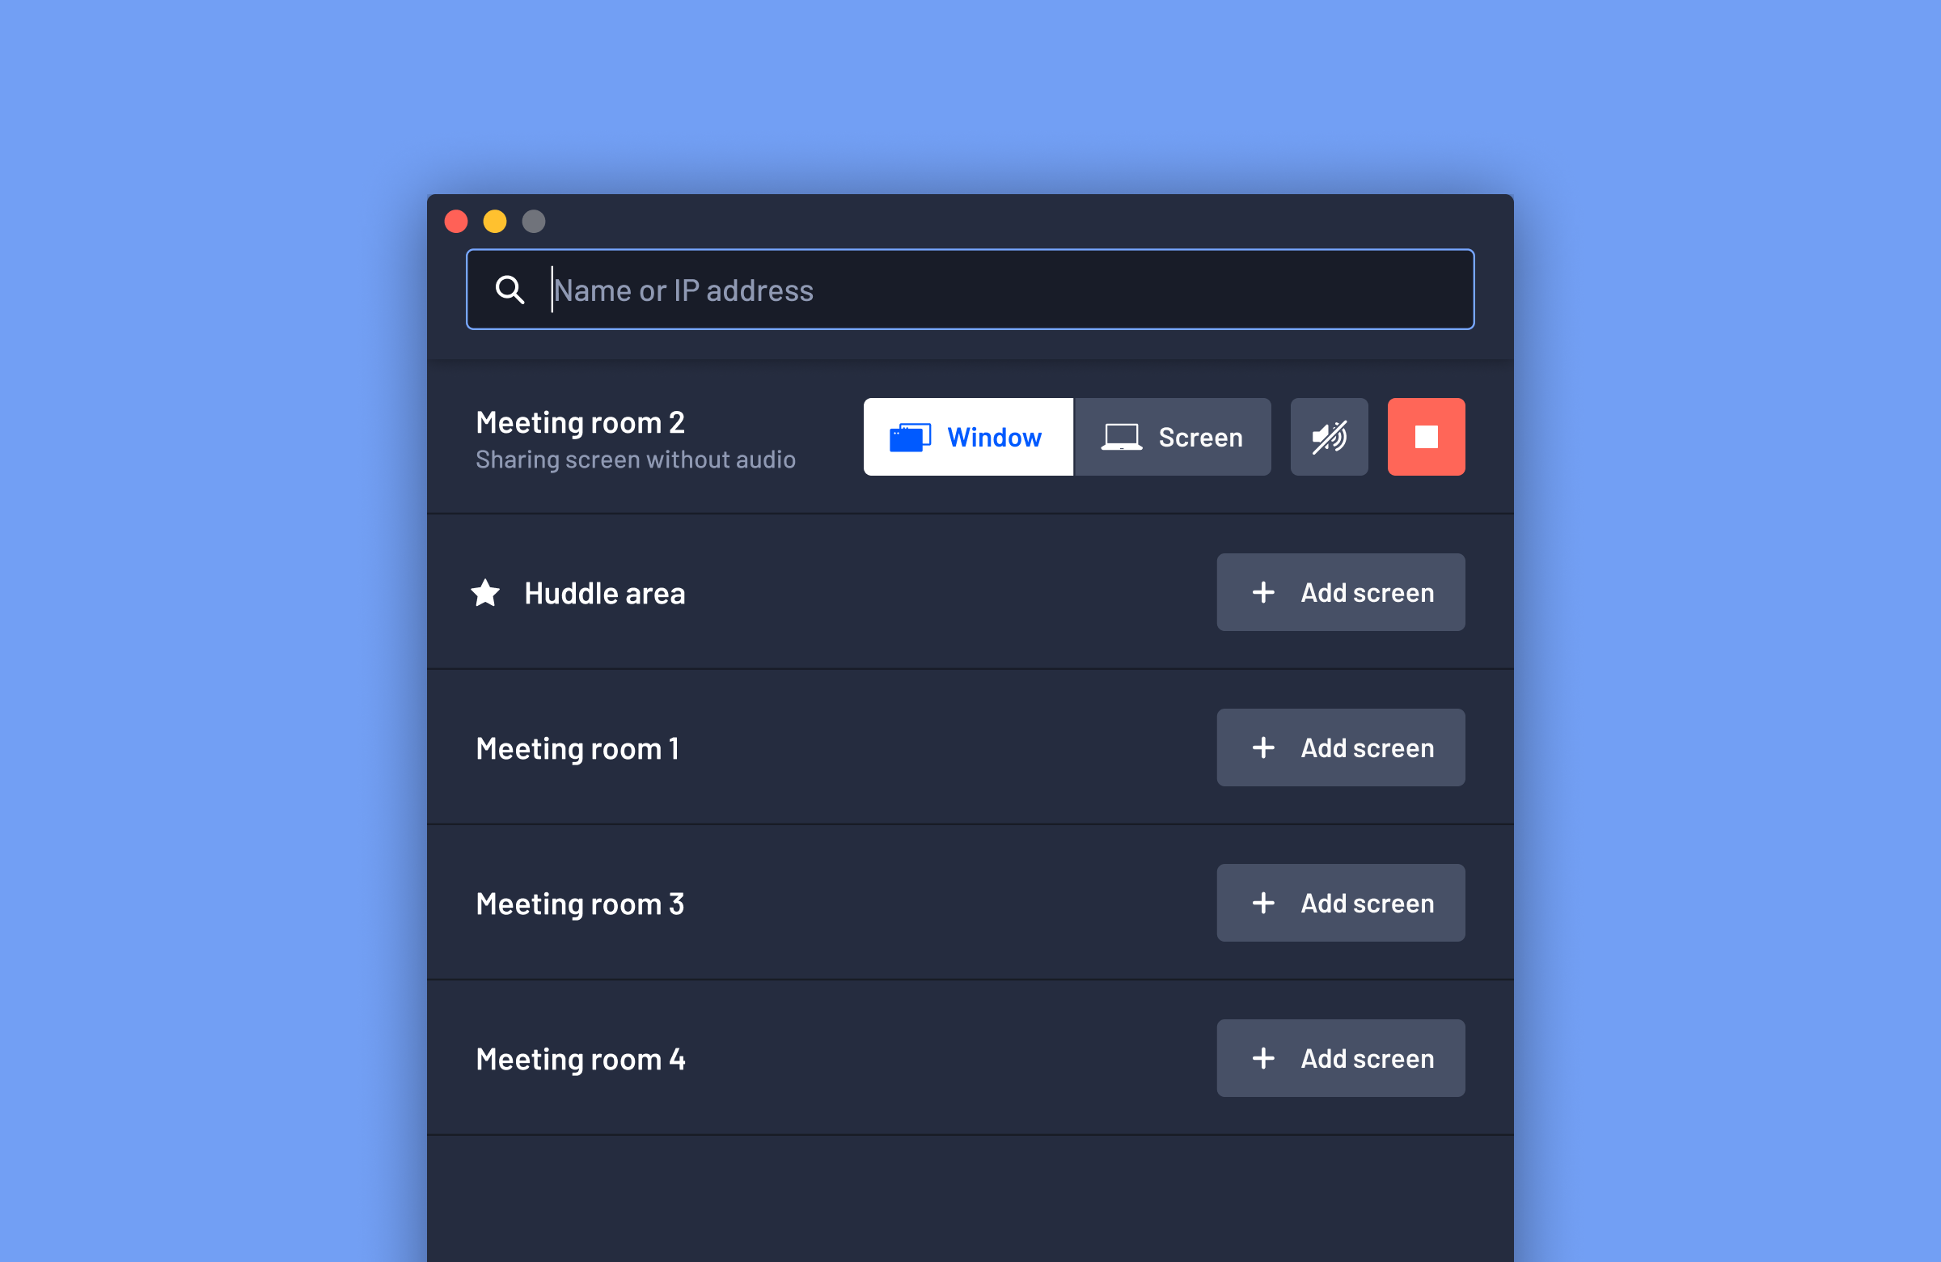Image resolution: width=1941 pixels, height=1262 pixels.
Task: Toggle sharing mode back to Window
Action: [968, 436]
